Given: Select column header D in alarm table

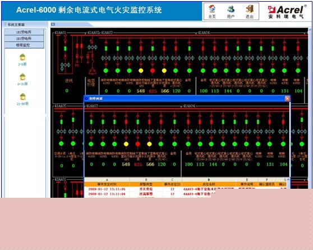Looking at the screenshot, I should (x=209, y=180).
